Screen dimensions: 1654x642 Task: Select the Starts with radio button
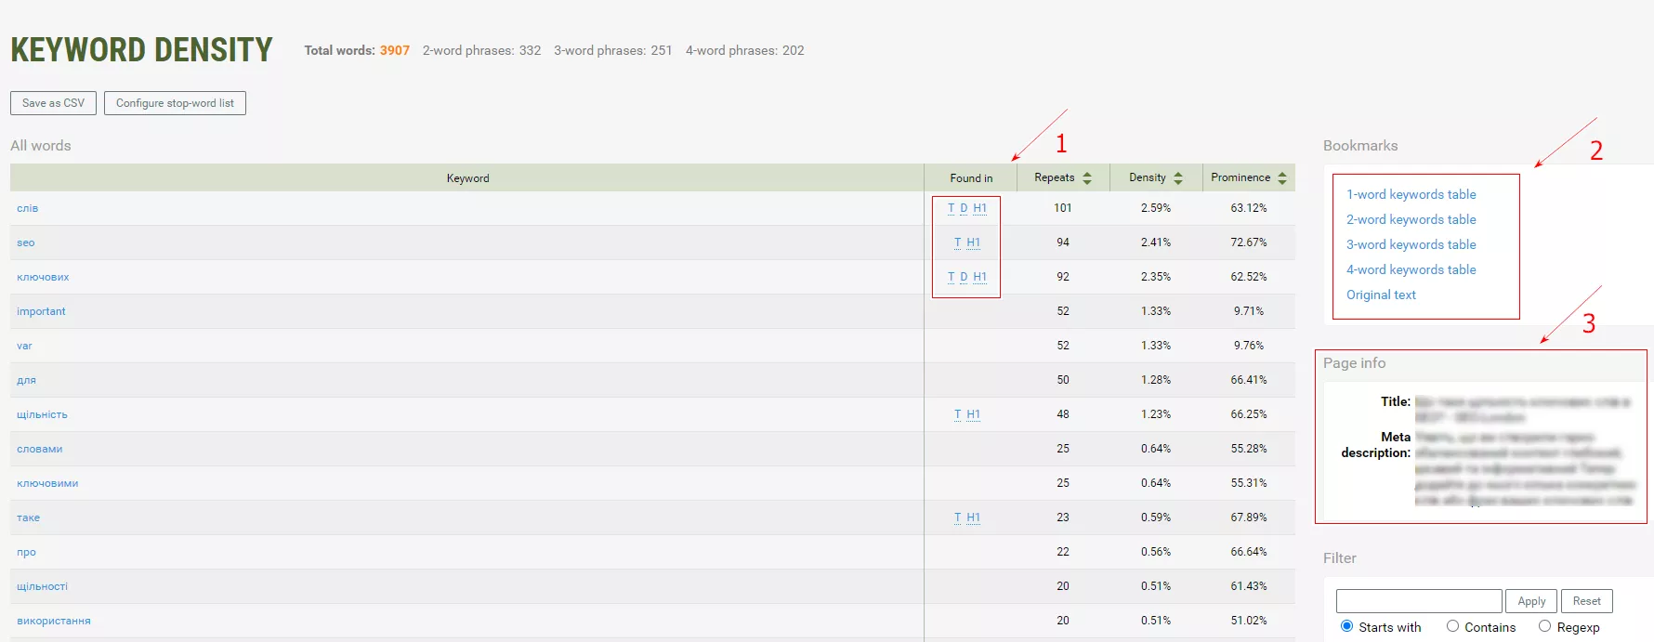coord(1346,626)
